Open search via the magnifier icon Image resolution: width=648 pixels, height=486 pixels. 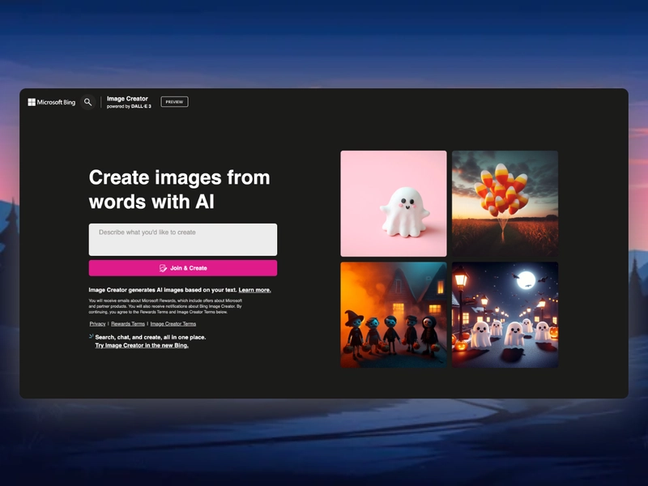87,102
